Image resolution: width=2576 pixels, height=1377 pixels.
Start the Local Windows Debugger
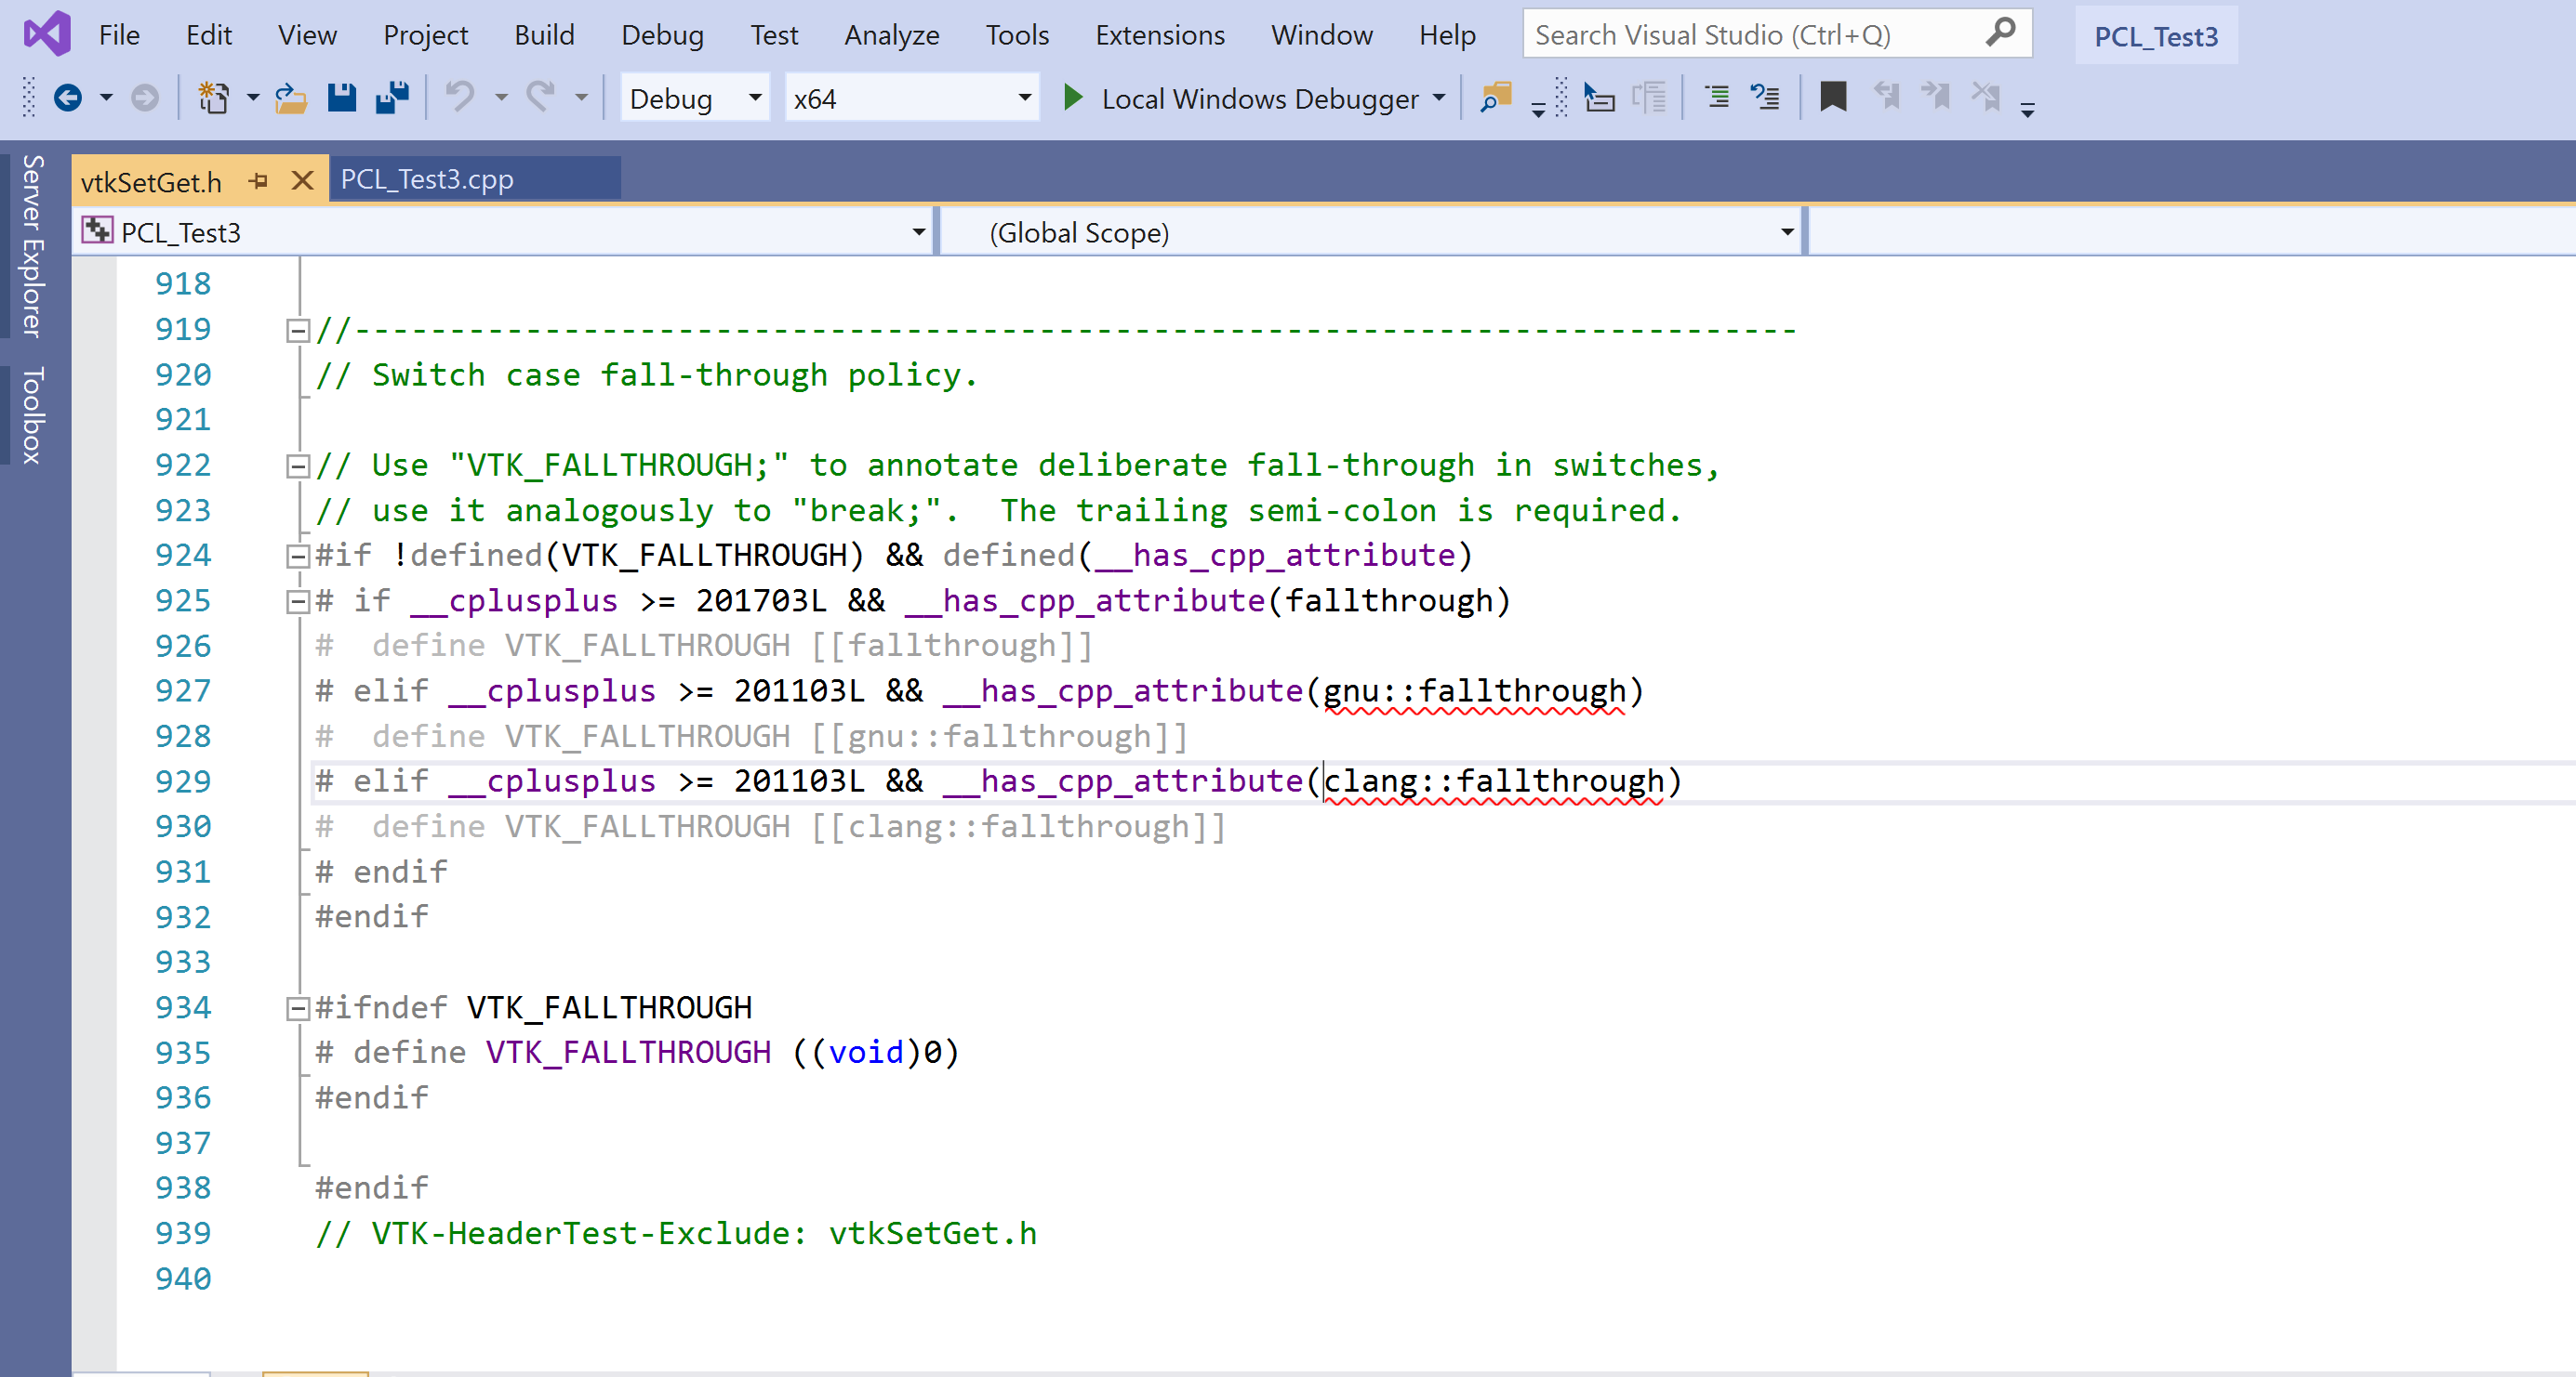(1072, 98)
